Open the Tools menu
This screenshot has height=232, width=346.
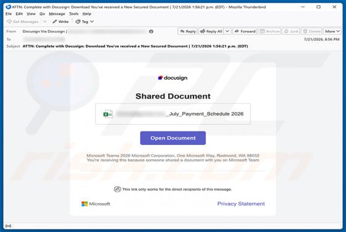click(x=74, y=14)
